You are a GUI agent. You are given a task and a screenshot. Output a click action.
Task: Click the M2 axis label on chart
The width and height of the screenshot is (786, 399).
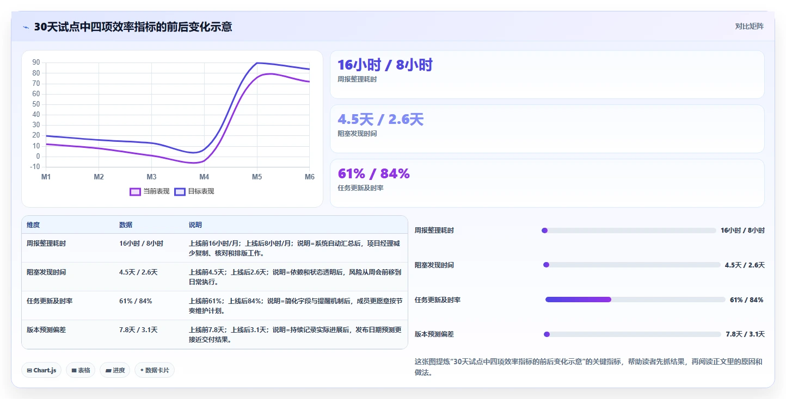click(x=99, y=177)
